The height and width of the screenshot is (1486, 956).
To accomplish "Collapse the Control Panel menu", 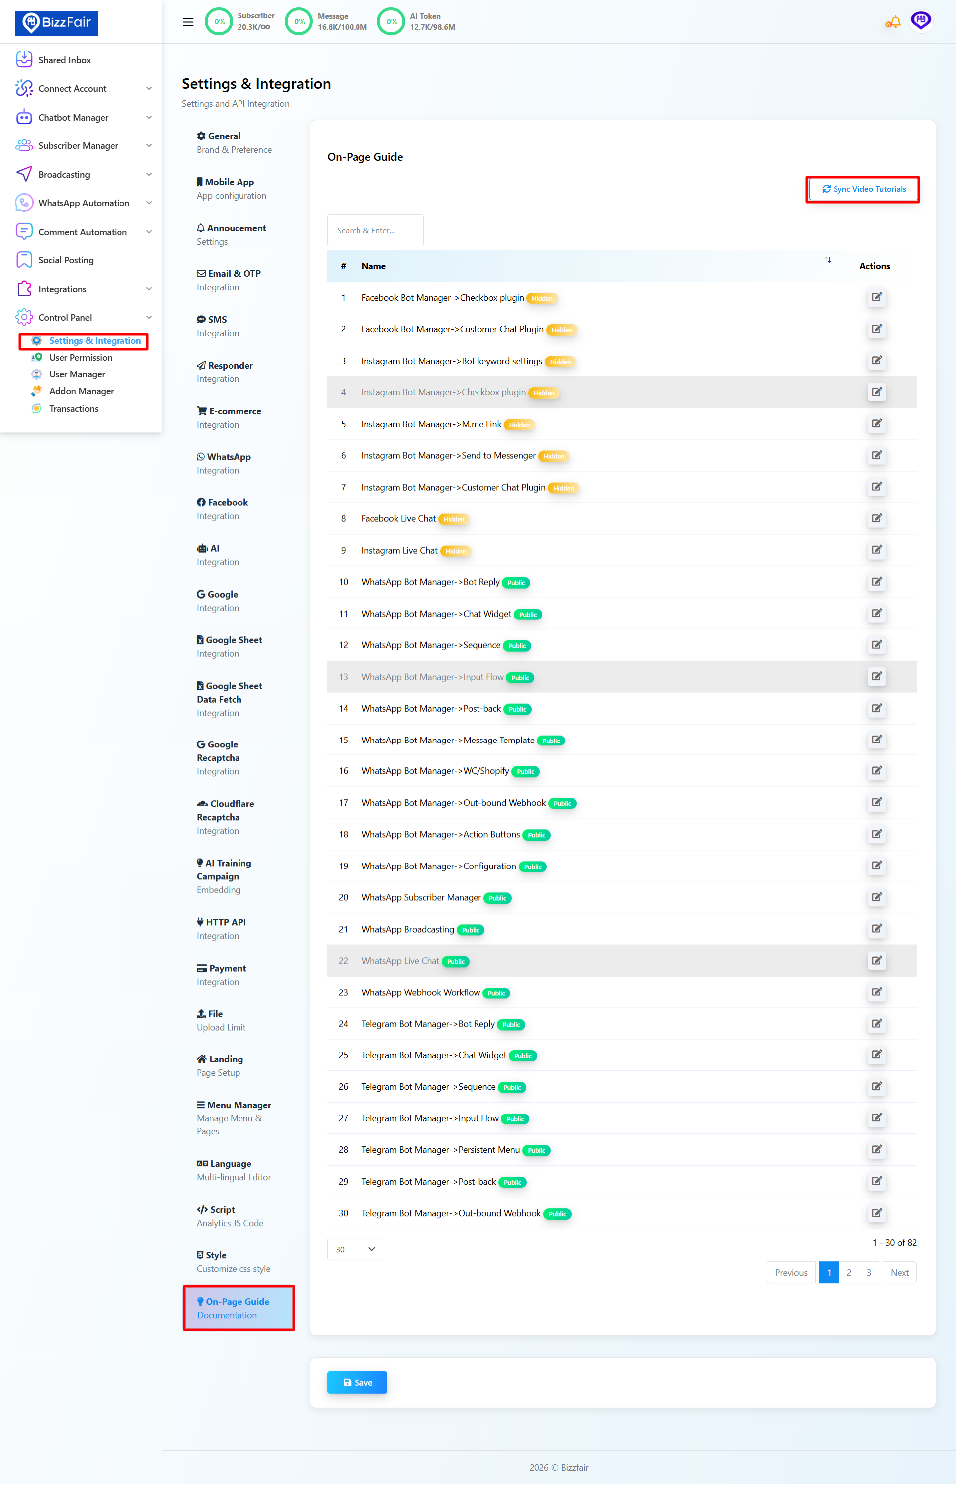I will click(65, 317).
